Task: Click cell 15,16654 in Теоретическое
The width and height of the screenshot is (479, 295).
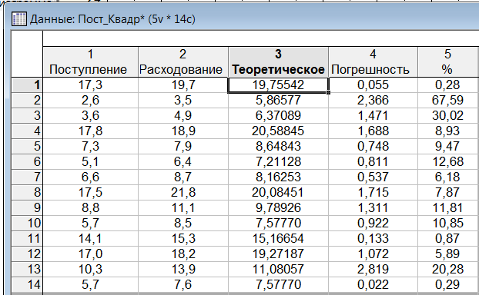Action: (x=278, y=239)
